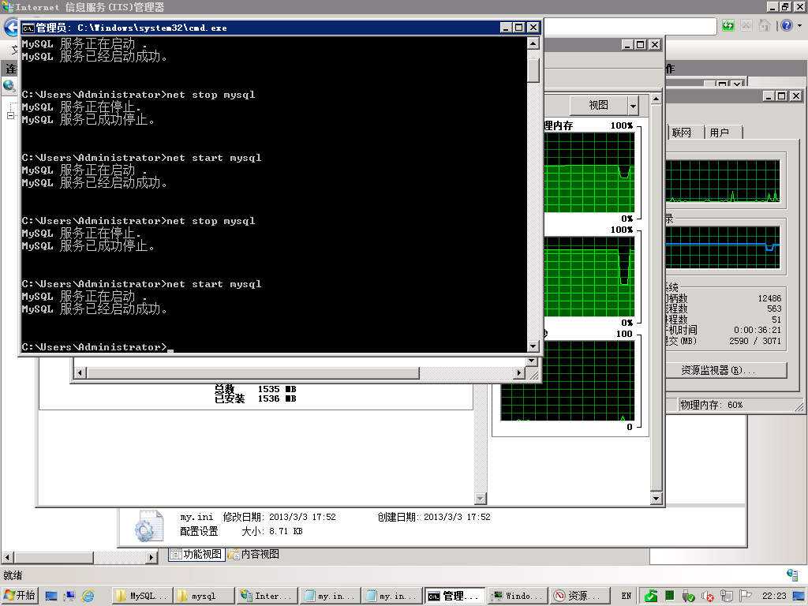This screenshot has height=606, width=808.
Task: Click left arrow of horizontal scrollbar below cmd
Action: (80, 372)
